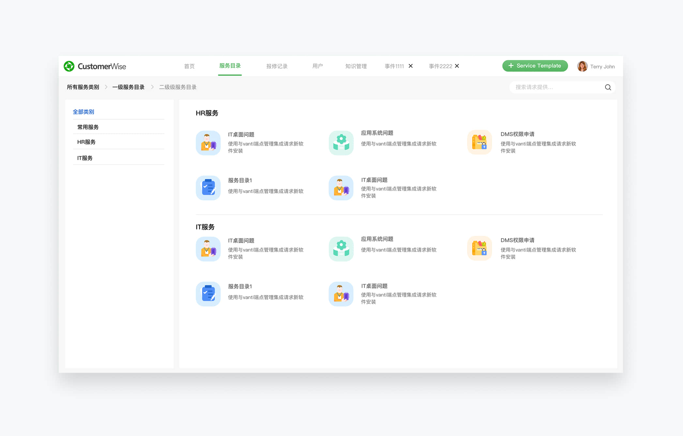Open DMS权限申请 folder icon in IT服务

point(479,248)
